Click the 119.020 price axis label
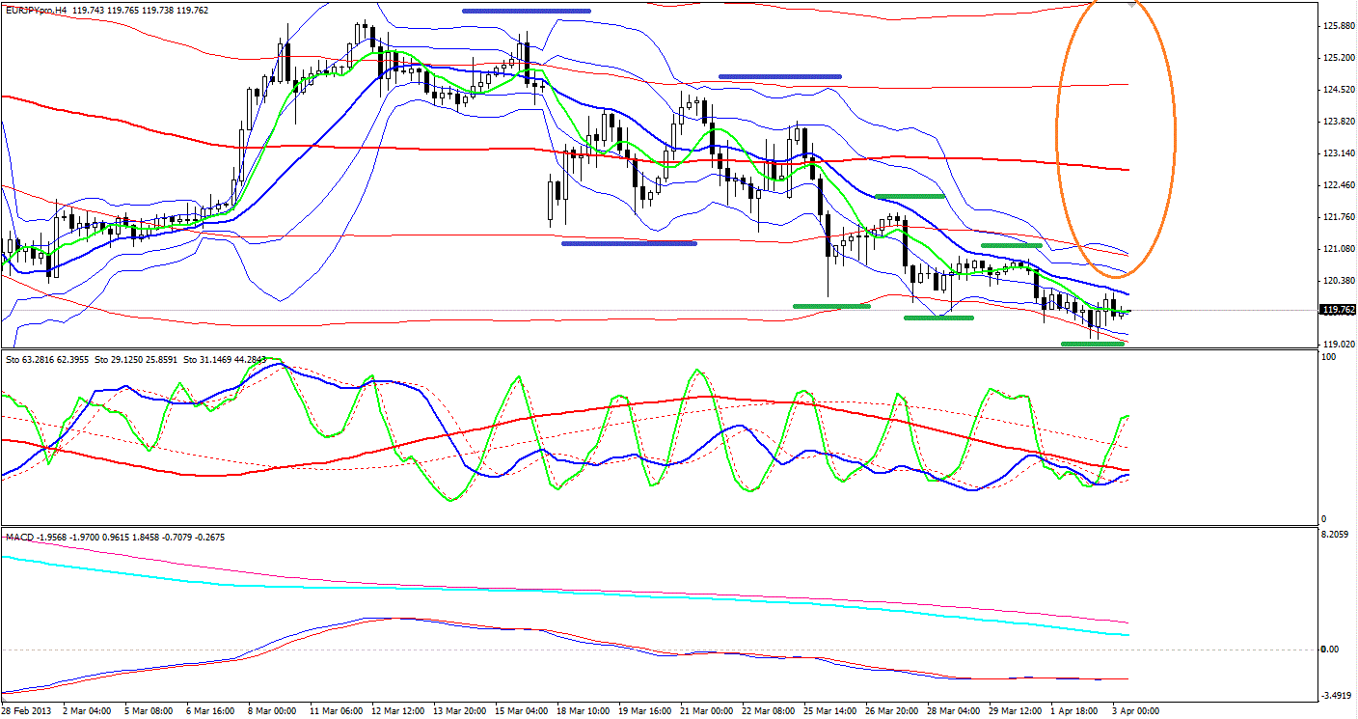The image size is (1358, 719). [x=1340, y=344]
